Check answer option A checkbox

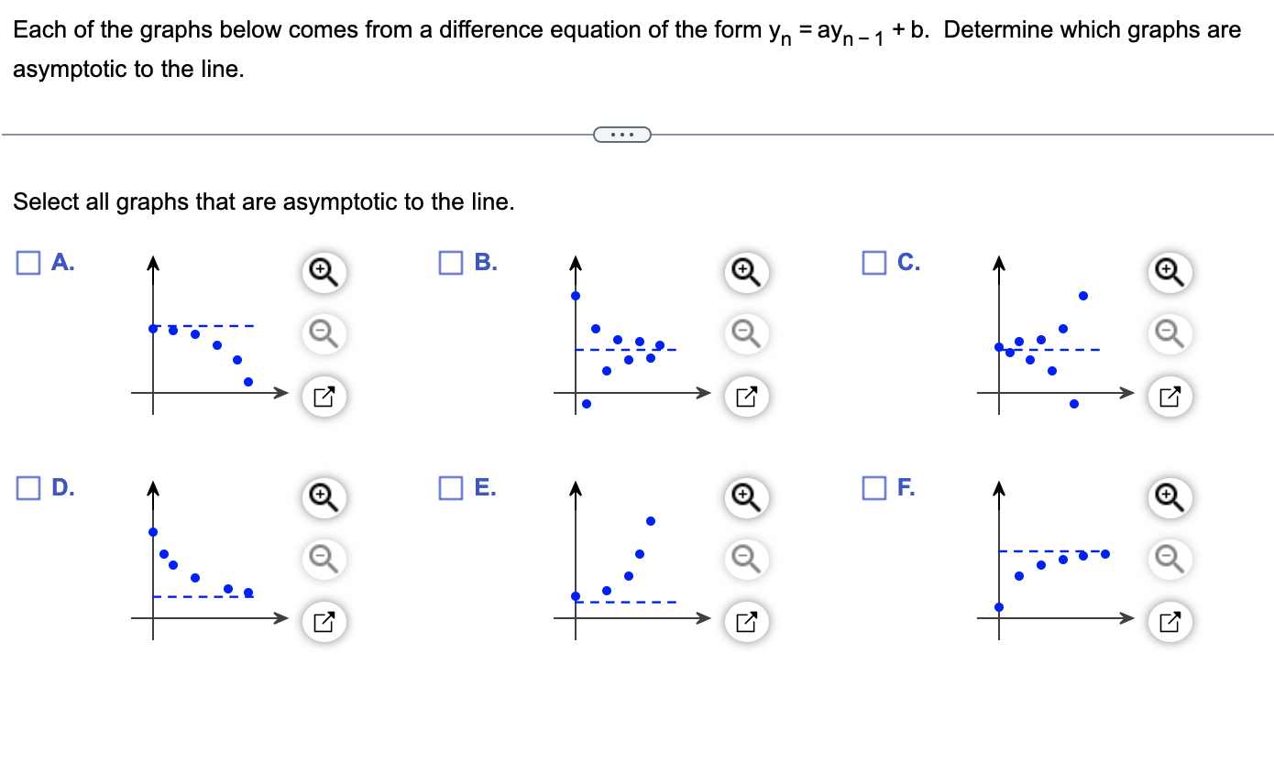[x=27, y=263]
